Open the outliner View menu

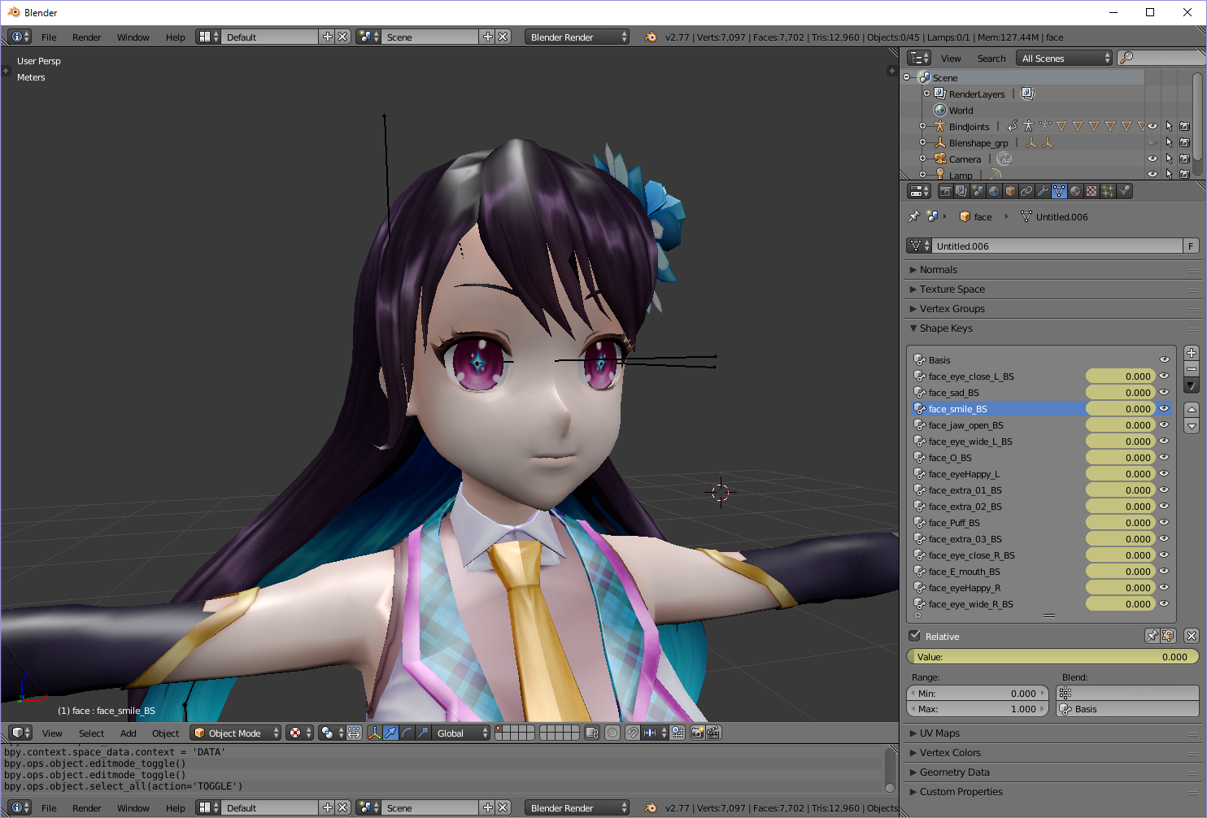[951, 59]
